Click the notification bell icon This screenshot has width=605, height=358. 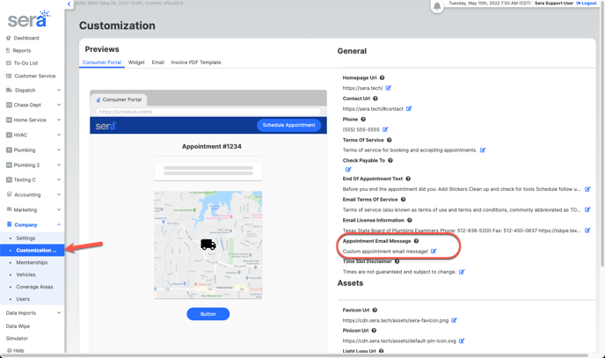pos(437,6)
